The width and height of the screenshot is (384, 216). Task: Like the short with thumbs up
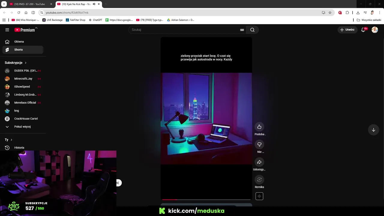pyautogui.click(x=259, y=127)
